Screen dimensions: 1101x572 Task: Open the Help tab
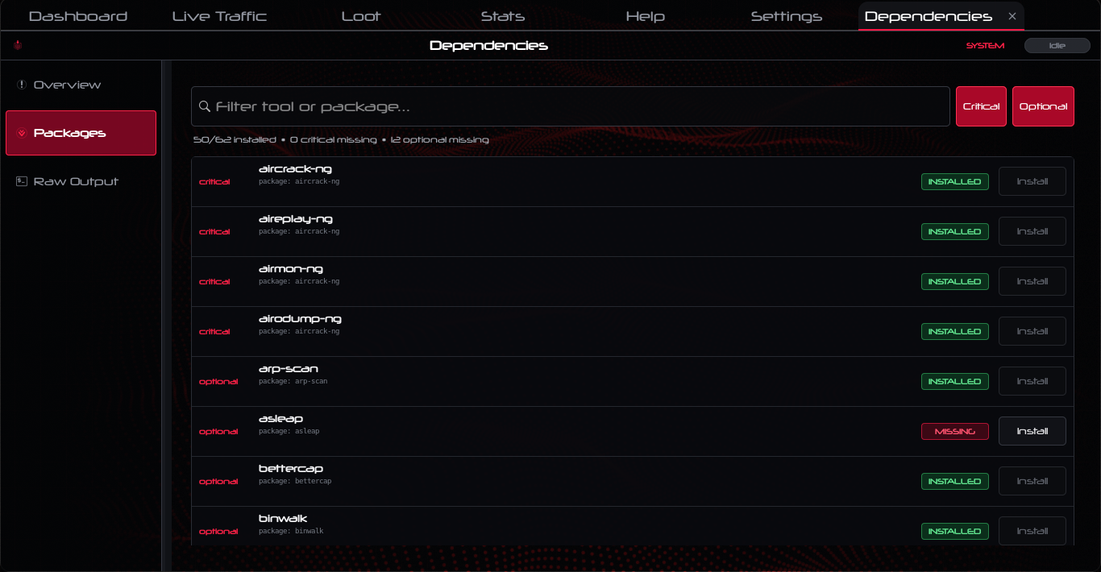point(645,16)
